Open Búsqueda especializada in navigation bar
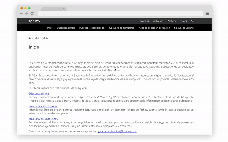228x142 pixels. coord(91,28)
